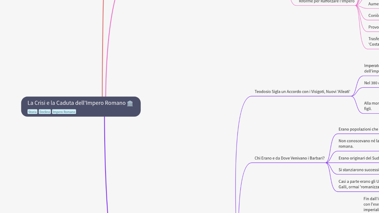
Task: Select the "Teodosio Sigla un Accordo" branch node
Action: click(302, 92)
